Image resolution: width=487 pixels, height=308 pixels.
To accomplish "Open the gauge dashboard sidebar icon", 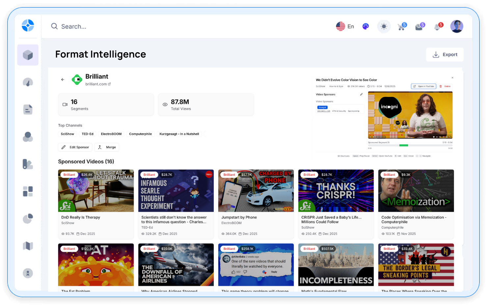I will 28,82.
